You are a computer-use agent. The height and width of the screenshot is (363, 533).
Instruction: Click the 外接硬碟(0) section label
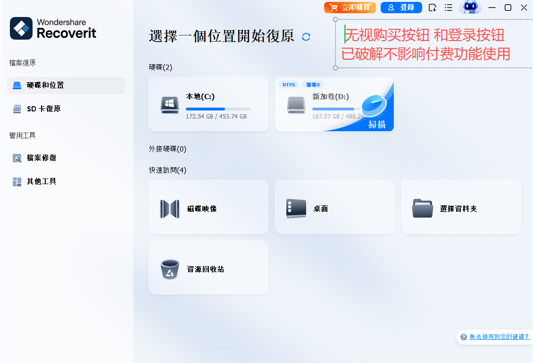[x=167, y=149]
